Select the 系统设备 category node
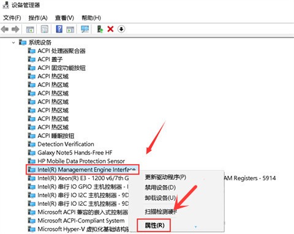The image size is (294, 234). click(x=35, y=42)
